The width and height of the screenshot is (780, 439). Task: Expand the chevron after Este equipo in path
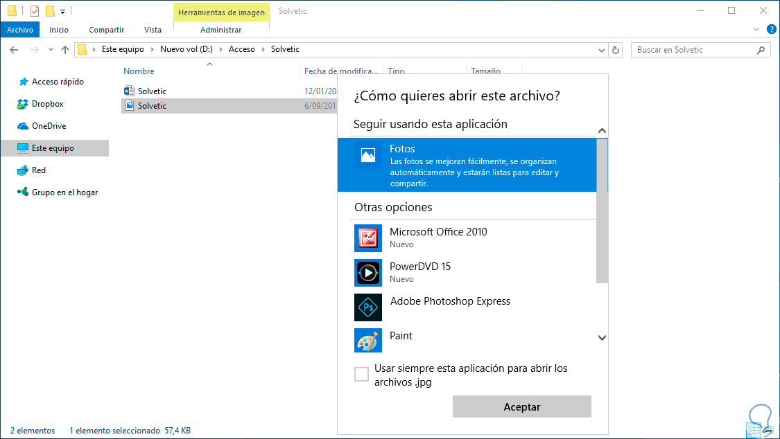coord(153,49)
